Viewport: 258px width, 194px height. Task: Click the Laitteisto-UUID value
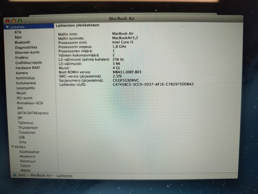(x=153, y=84)
